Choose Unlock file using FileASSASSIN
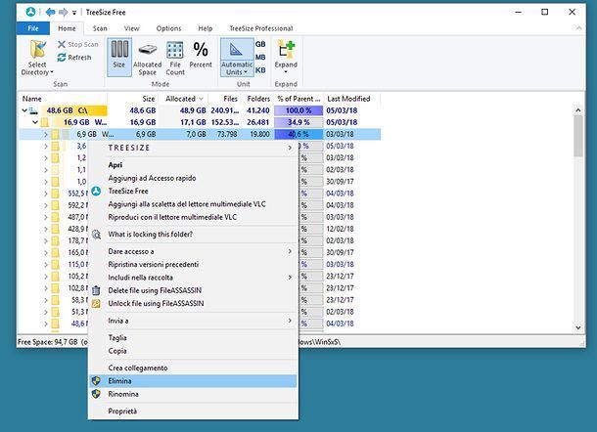This screenshot has width=597, height=432. point(193,303)
